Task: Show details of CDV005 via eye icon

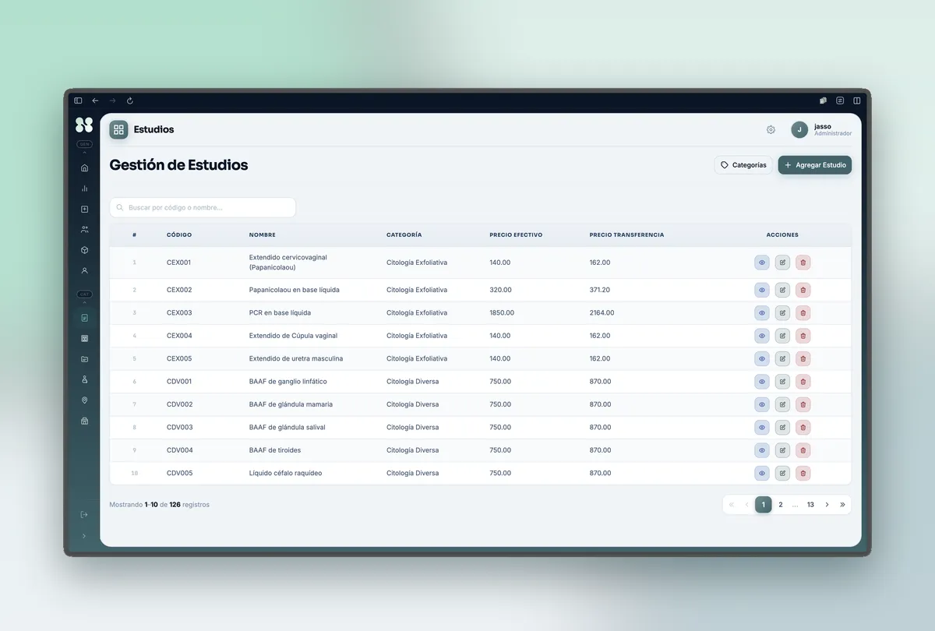Action: pyautogui.click(x=761, y=473)
